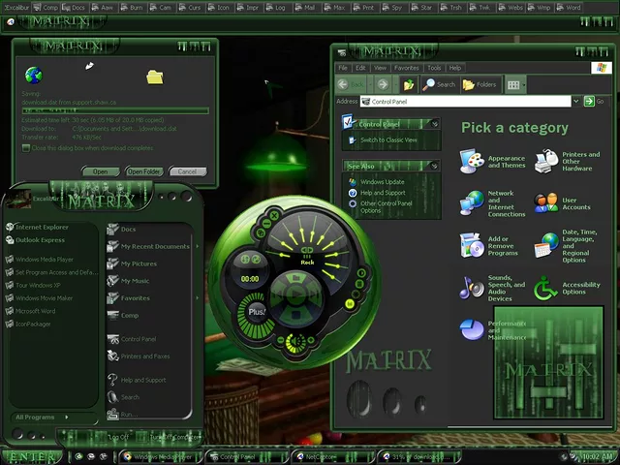Expand My Recent Documents submenu arrow
The image size is (620, 465).
(x=197, y=246)
